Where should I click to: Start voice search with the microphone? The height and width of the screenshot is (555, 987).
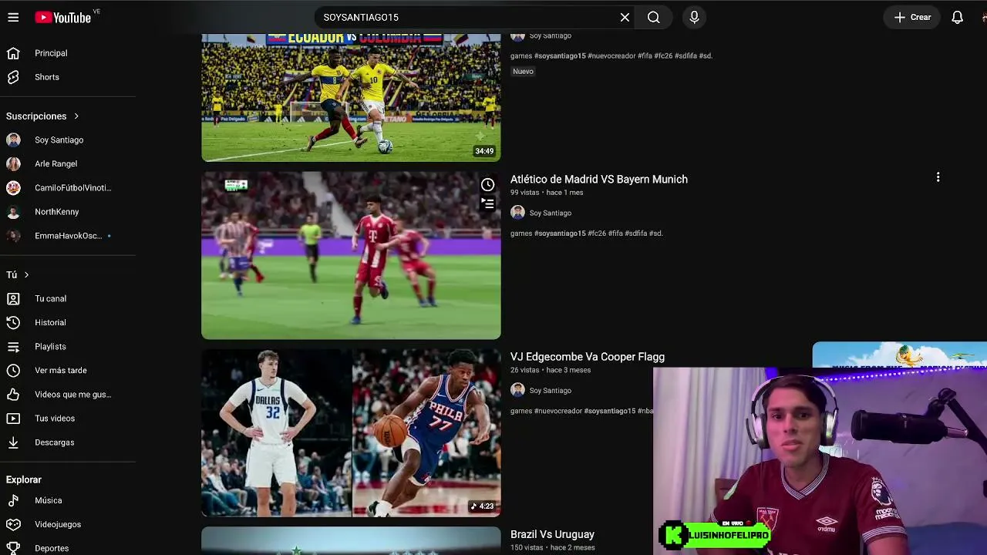click(694, 17)
